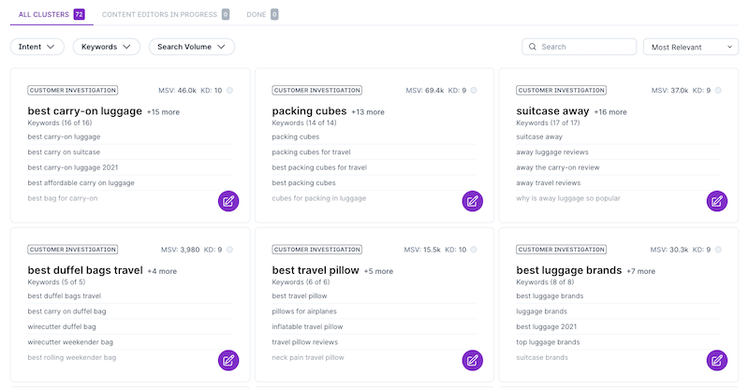
Task: Open content editor for best luggage brands cluster
Action: click(717, 360)
